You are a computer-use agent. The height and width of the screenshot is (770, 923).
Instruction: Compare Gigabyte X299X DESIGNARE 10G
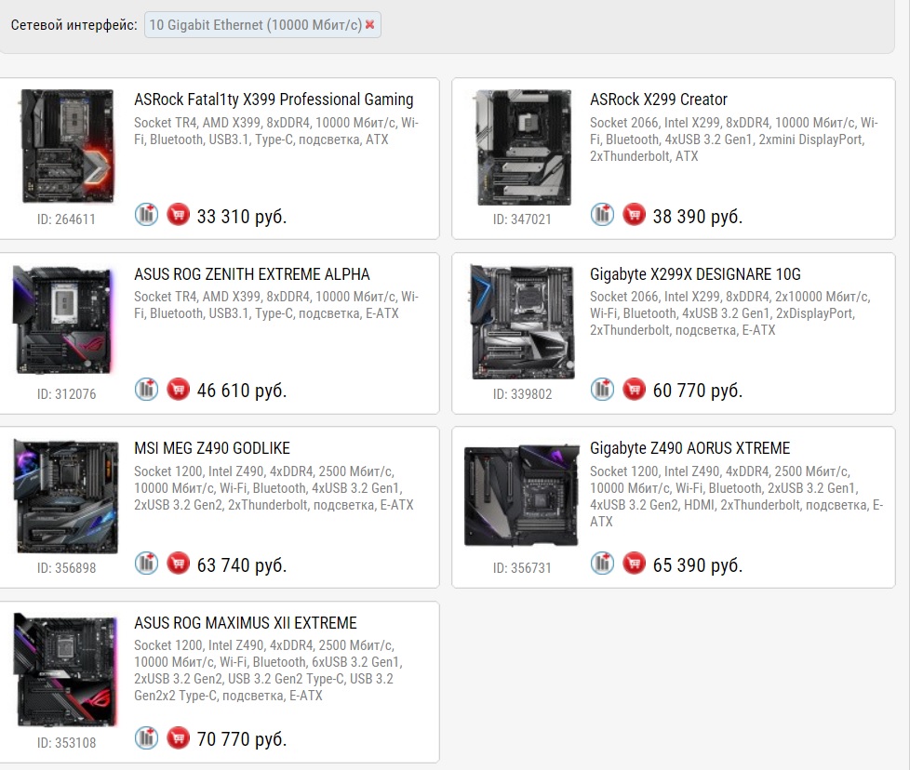[x=602, y=389]
